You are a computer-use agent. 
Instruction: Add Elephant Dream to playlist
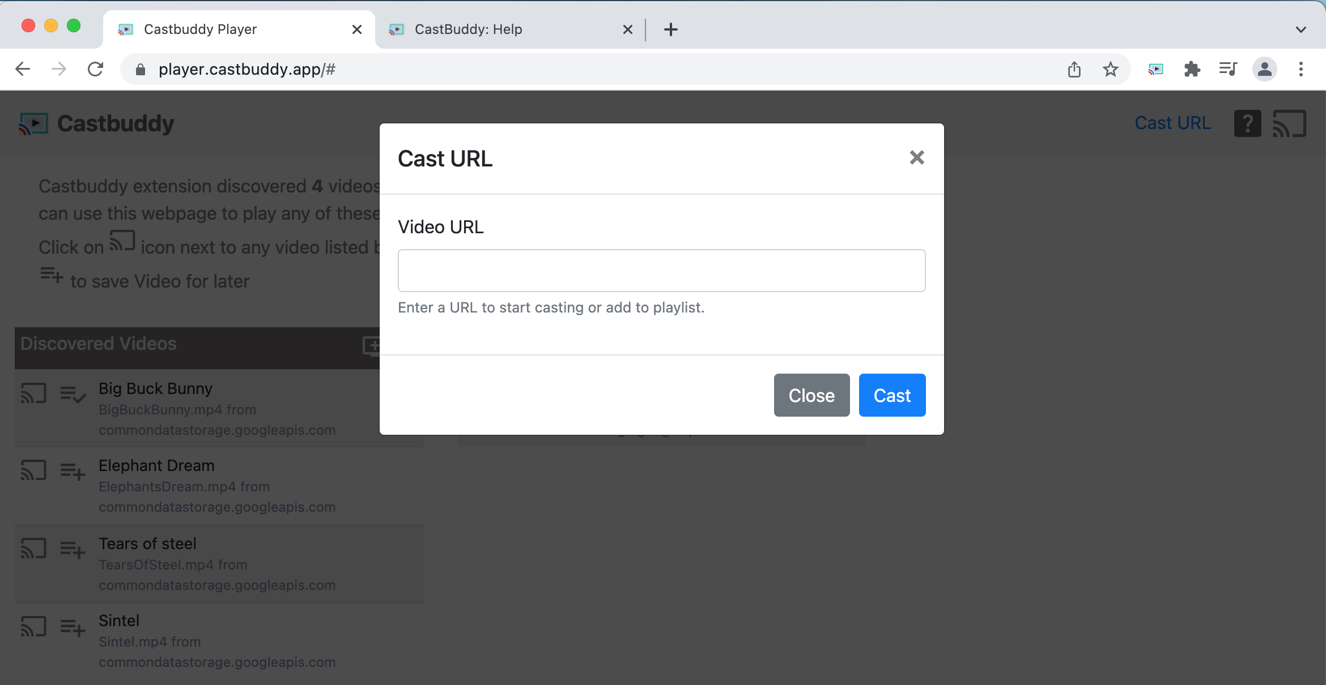pos(73,470)
